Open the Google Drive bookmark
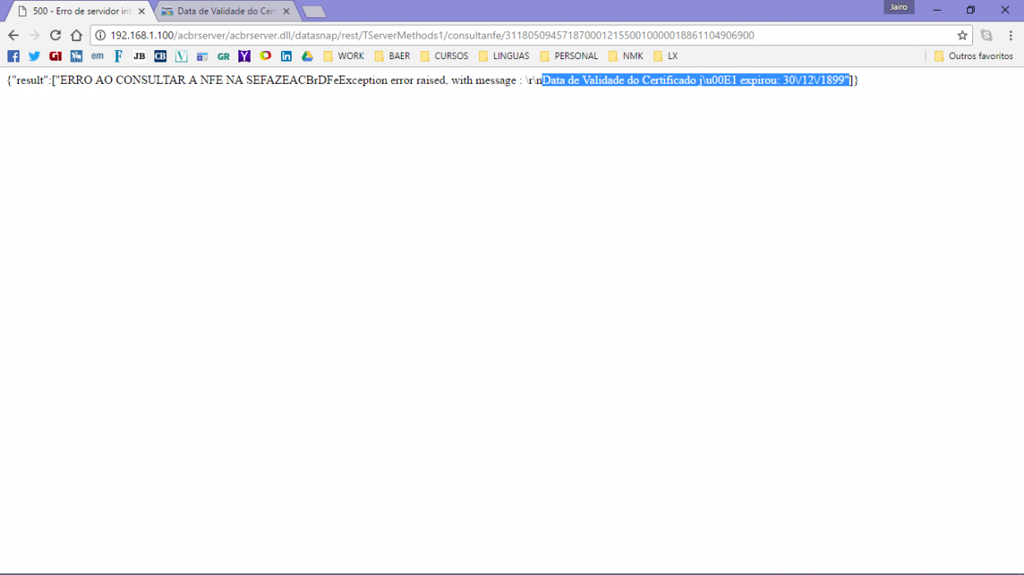Image resolution: width=1024 pixels, height=575 pixels. click(x=307, y=56)
